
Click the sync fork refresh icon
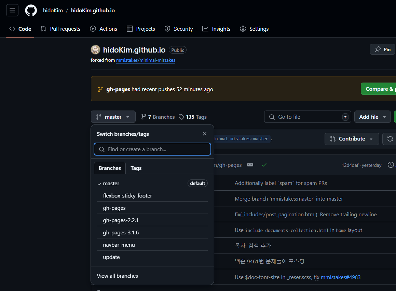tap(390, 139)
